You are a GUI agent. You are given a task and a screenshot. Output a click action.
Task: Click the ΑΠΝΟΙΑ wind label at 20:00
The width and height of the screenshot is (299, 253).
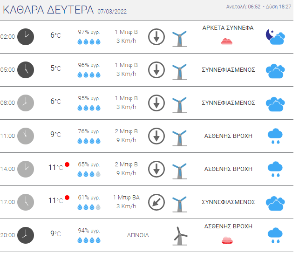(x=138, y=235)
